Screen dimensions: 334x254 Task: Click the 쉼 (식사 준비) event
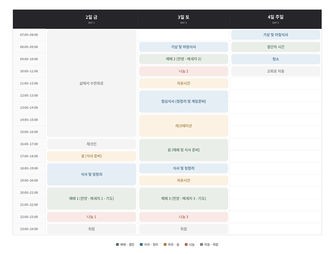pyautogui.click(x=92, y=156)
